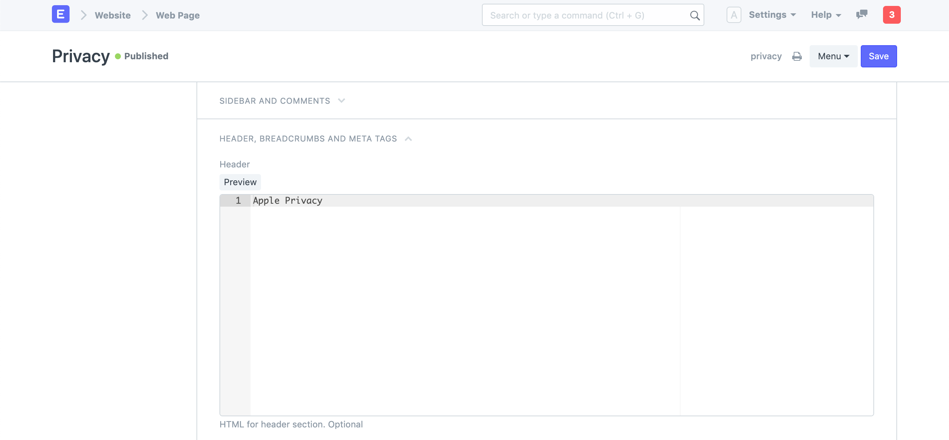This screenshot has height=440, width=949.
Task: Open the Help menu
Action: (x=826, y=15)
